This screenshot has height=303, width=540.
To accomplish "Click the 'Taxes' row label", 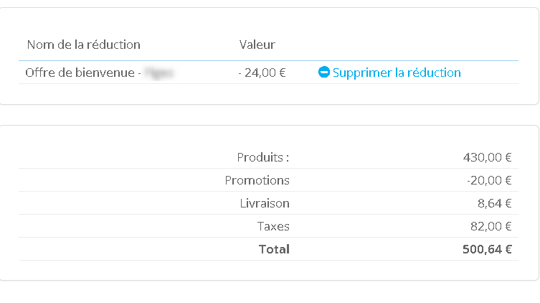I will [273, 226].
